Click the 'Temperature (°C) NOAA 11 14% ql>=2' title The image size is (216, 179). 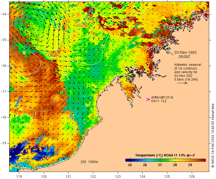click(165, 155)
